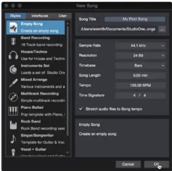Select the Singer/Songwriter template name

click(37, 136)
